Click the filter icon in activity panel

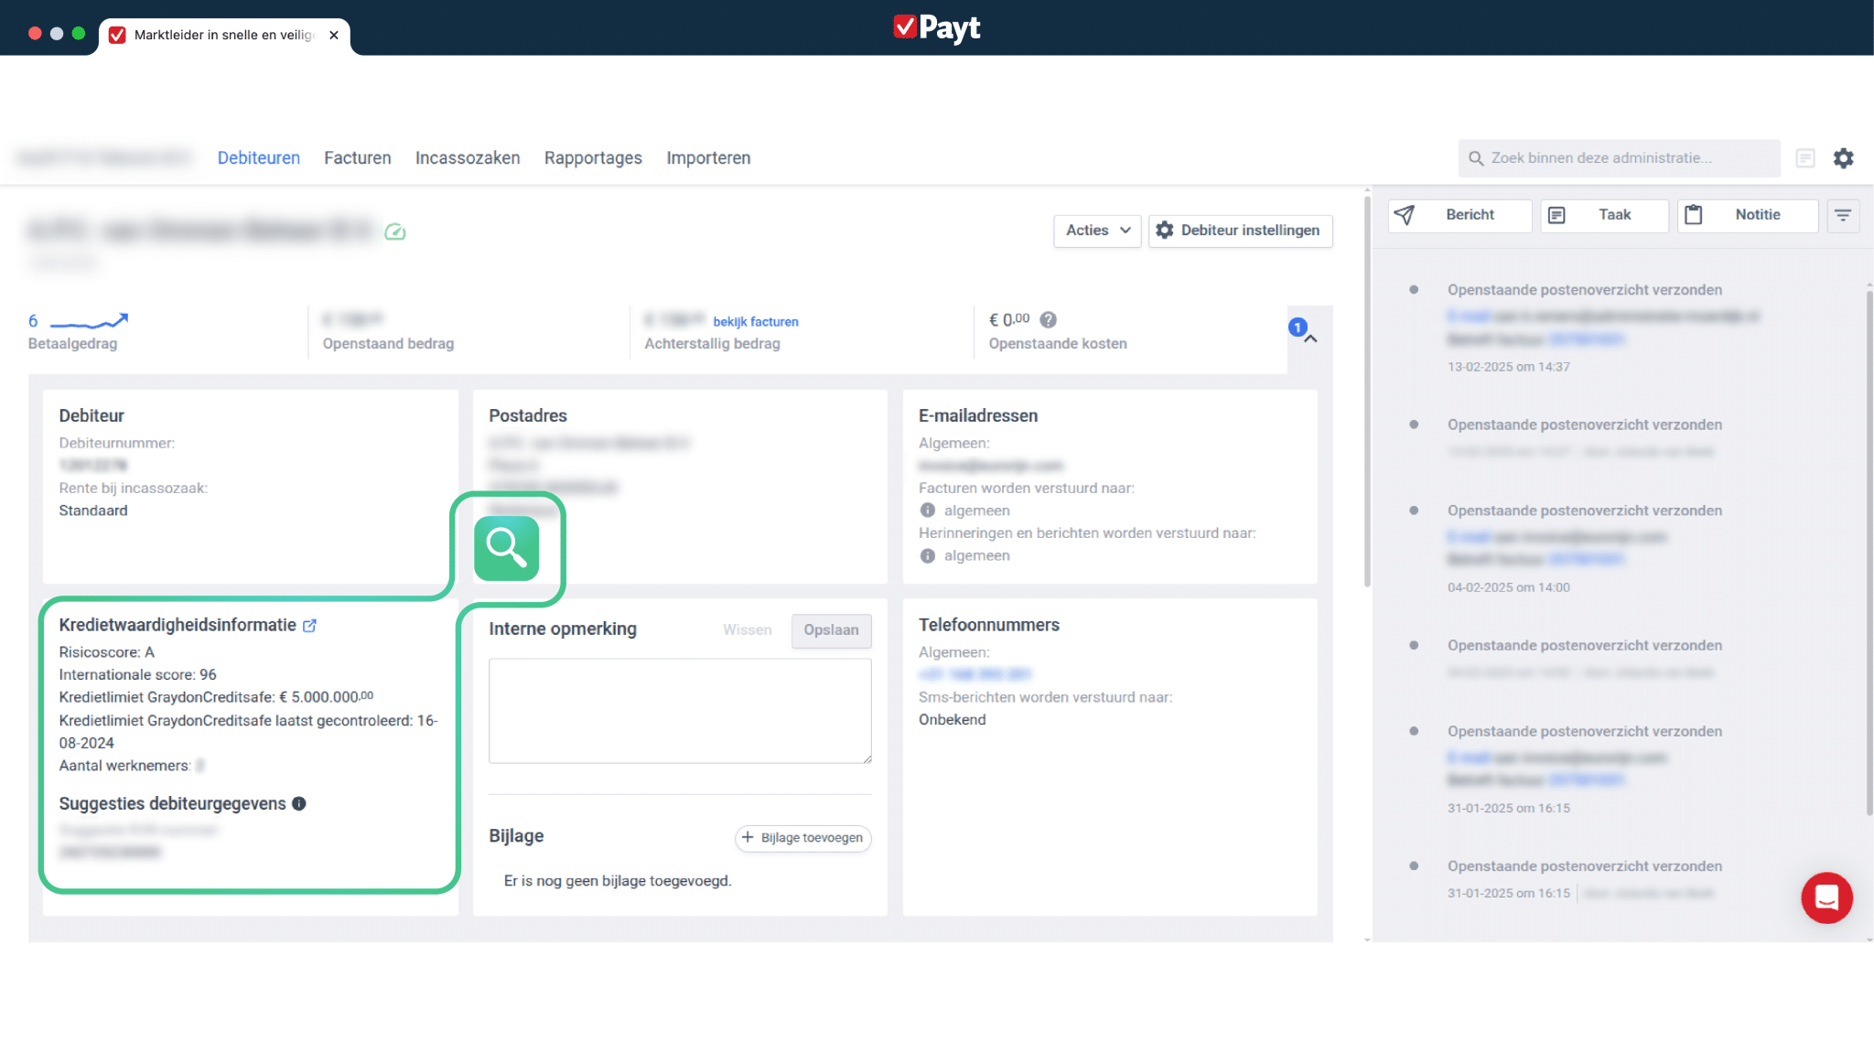coord(1842,215)
